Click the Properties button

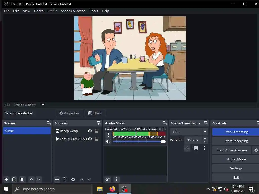point(69,113)
